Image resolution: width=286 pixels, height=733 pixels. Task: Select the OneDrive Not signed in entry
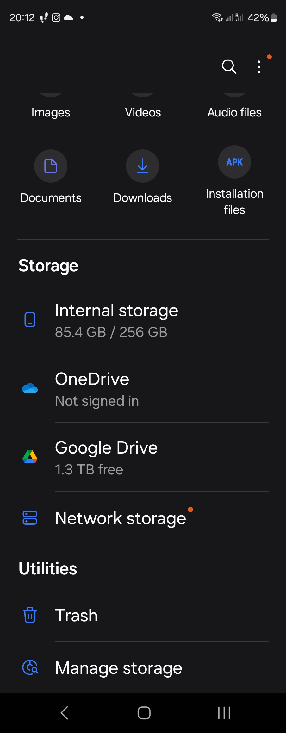pyautogui.click(x=96, y=389)
